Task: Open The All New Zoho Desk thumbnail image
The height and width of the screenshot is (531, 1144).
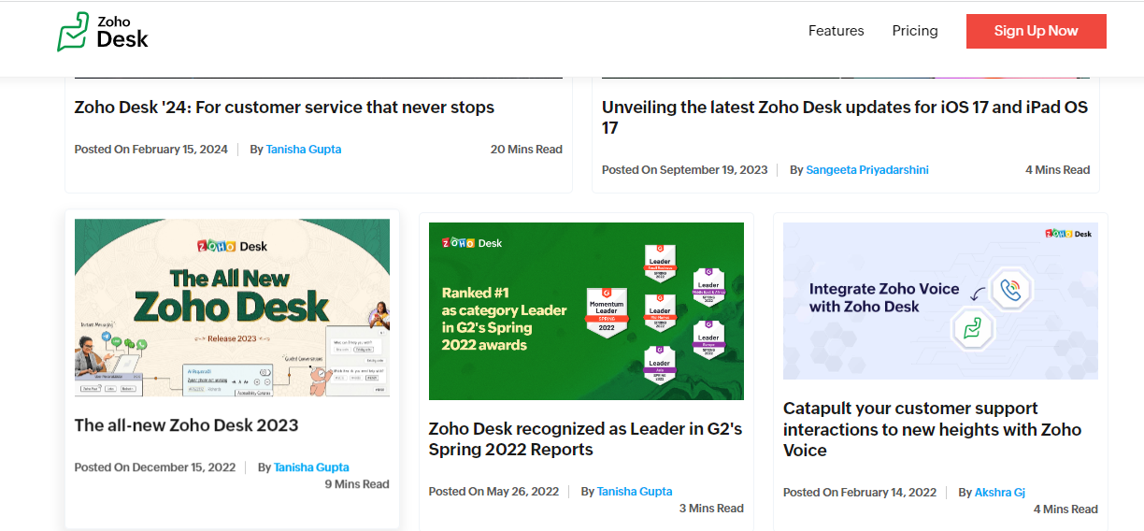Action: tap(232, 308)
